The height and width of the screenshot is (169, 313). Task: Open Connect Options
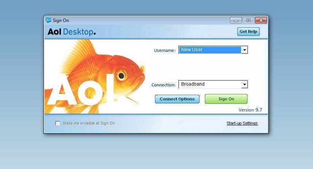(x=177, y=99)
